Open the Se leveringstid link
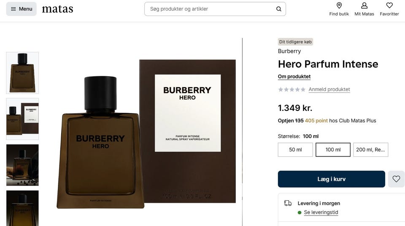Image resolution: width=405 pixels, height=226 pixels. [321, 213]
